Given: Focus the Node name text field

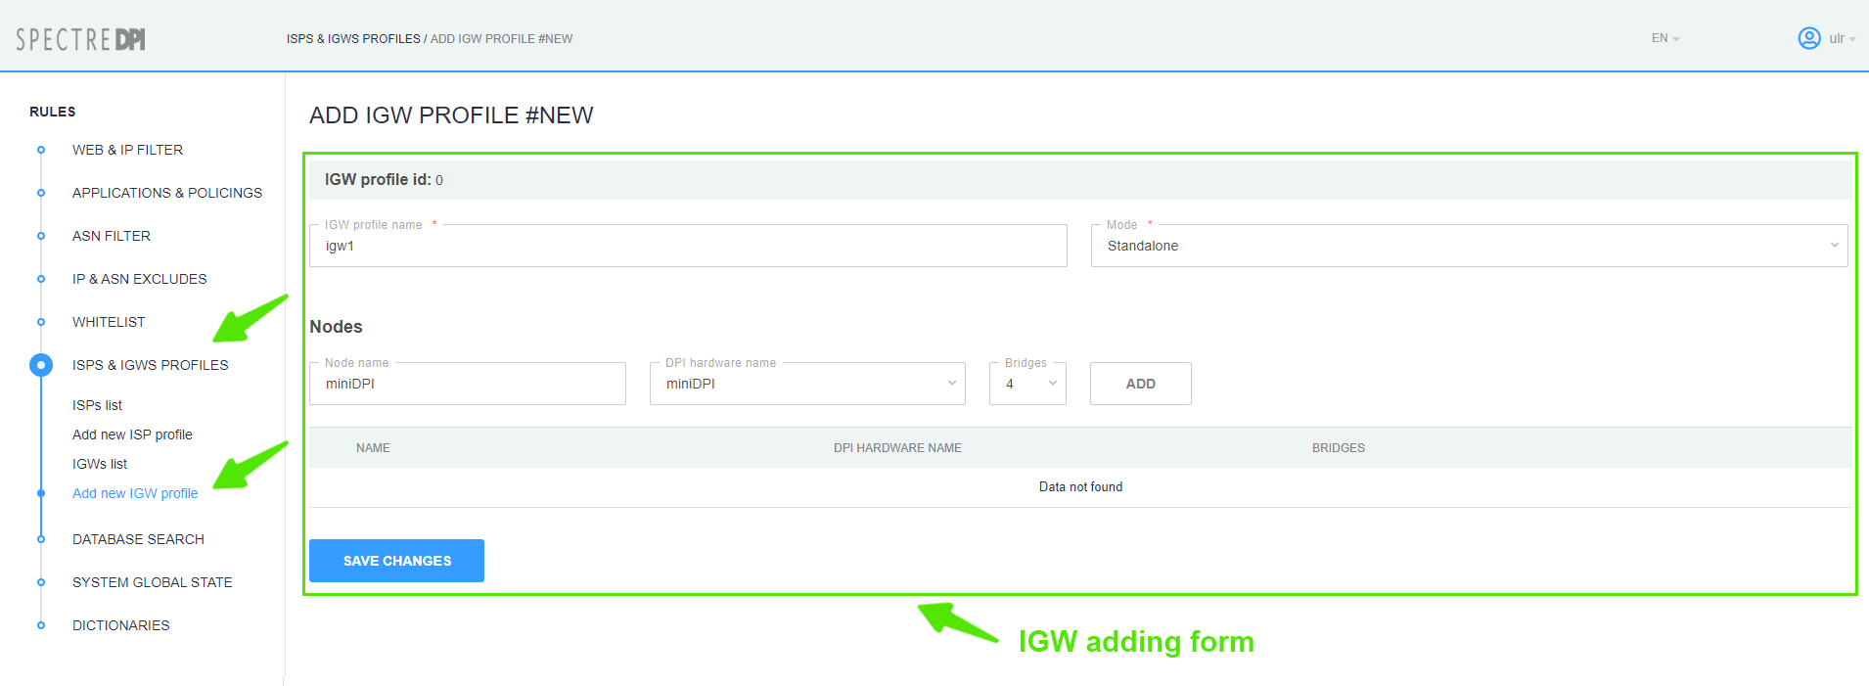Looking at the screenshot, I should pyautogui.click(x=468, y=384).
